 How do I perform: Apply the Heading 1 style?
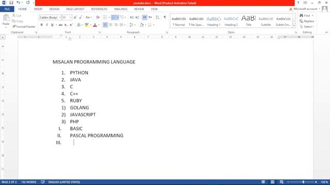point(213,21)
